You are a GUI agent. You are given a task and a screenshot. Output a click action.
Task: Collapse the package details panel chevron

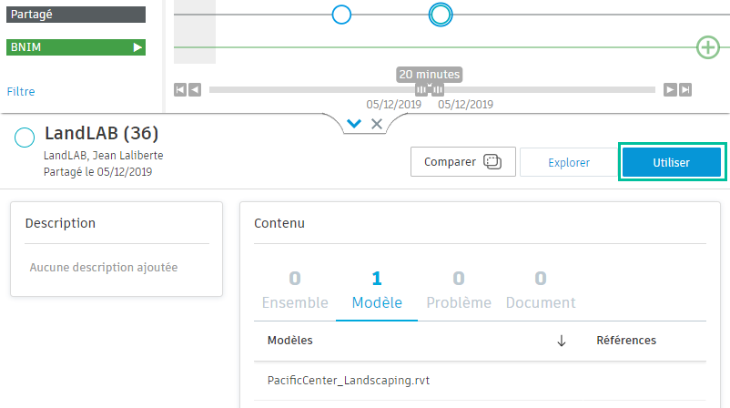355,124
